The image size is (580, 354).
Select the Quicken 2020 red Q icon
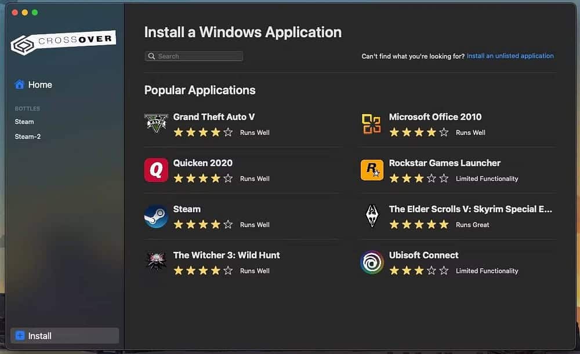156,170
